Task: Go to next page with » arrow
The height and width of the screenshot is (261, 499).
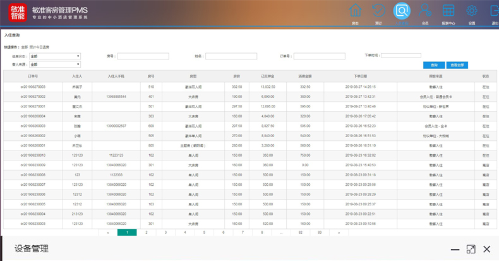Action: (339, 233)
